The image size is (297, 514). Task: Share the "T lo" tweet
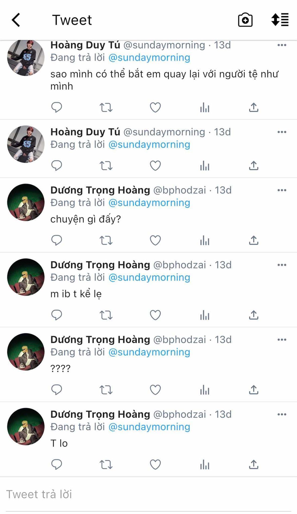pos(254,464)
